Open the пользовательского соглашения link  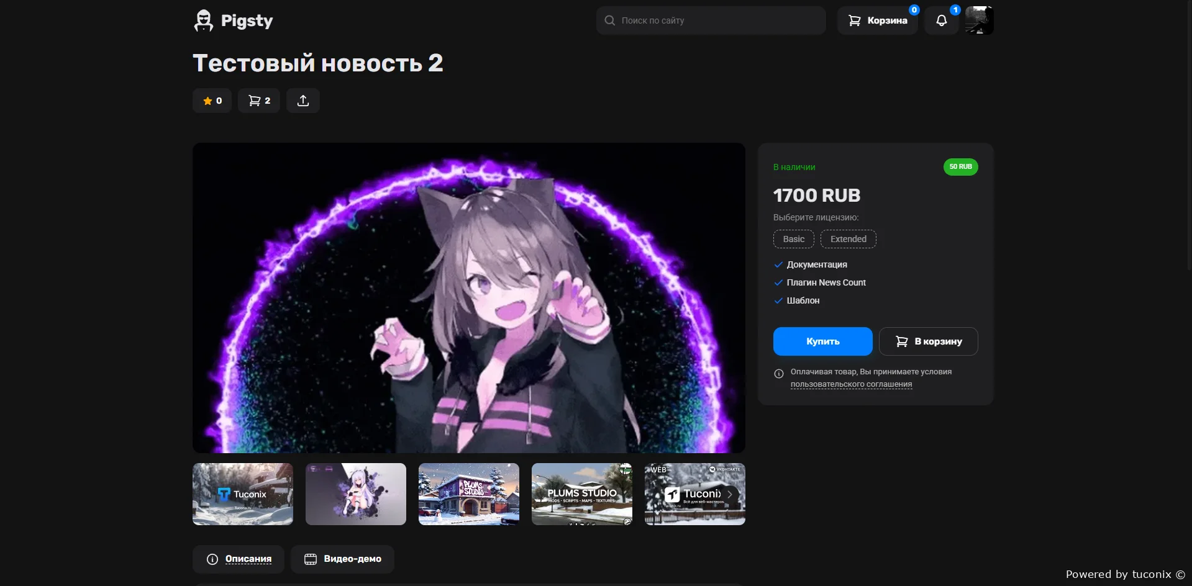[851, 384]
